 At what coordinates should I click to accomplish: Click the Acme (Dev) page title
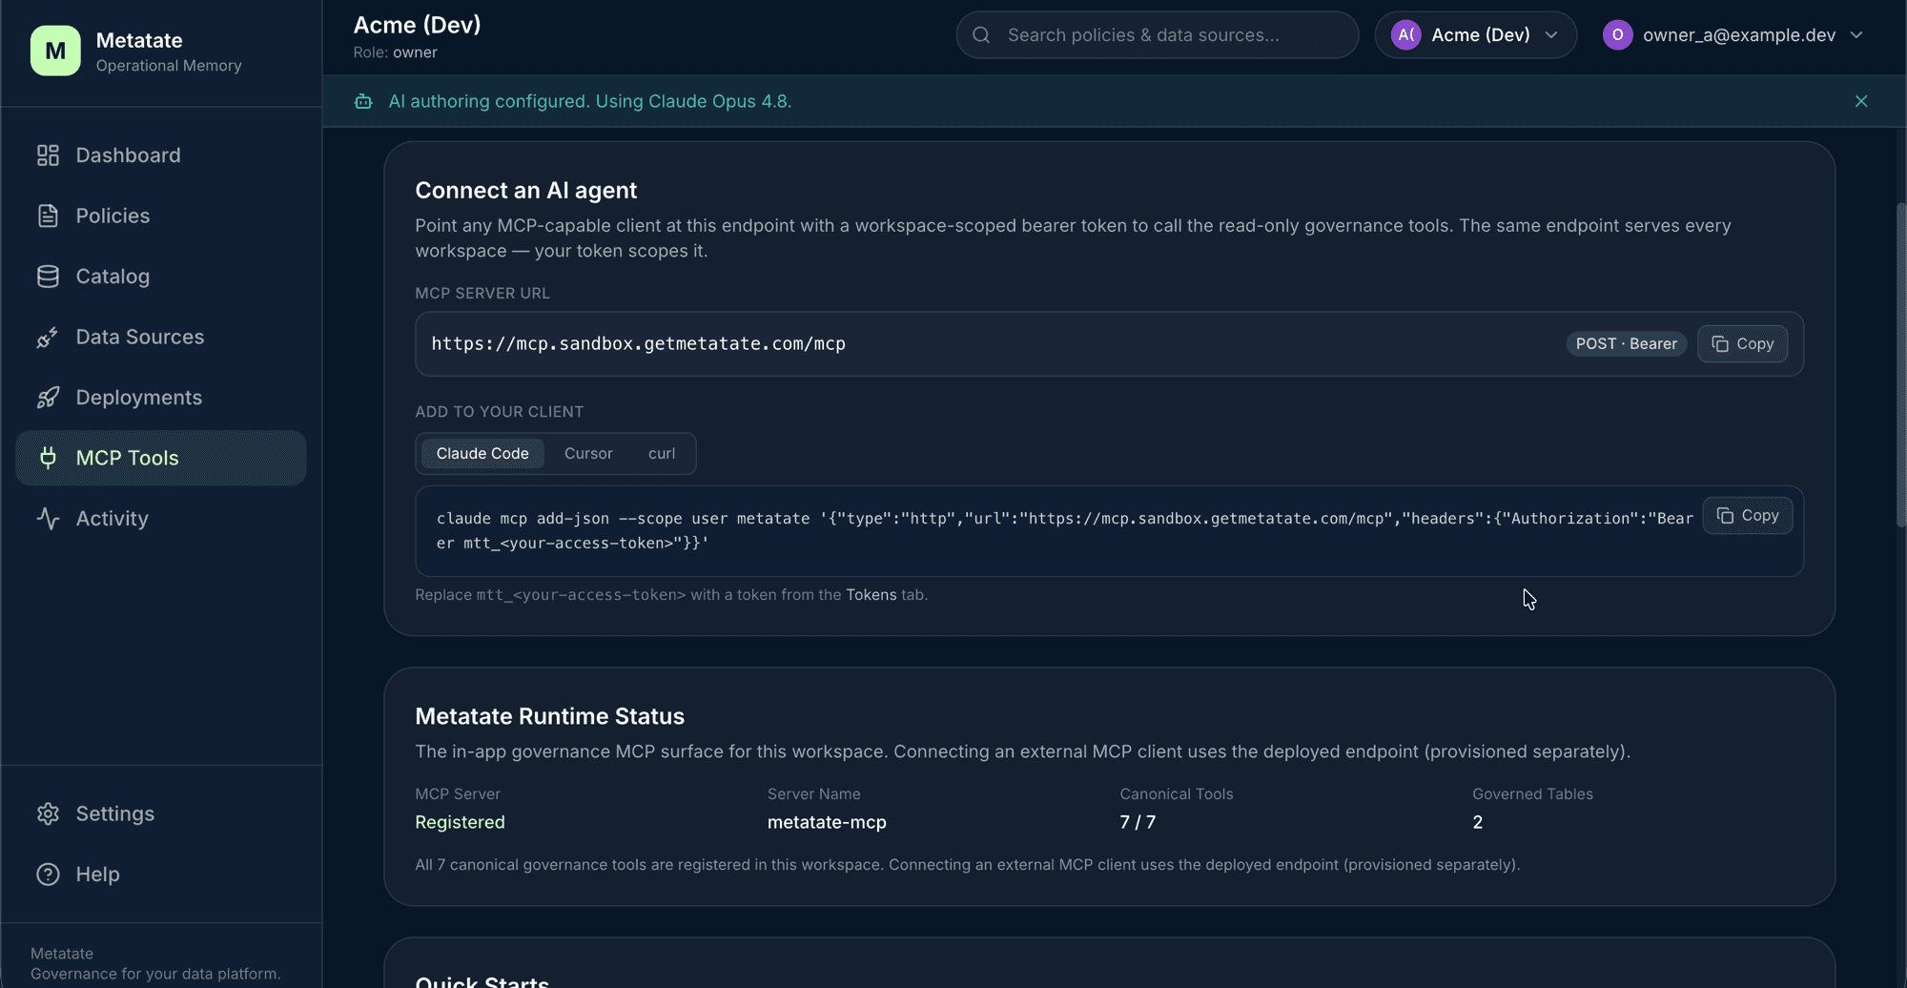click(x=417, y=25)
